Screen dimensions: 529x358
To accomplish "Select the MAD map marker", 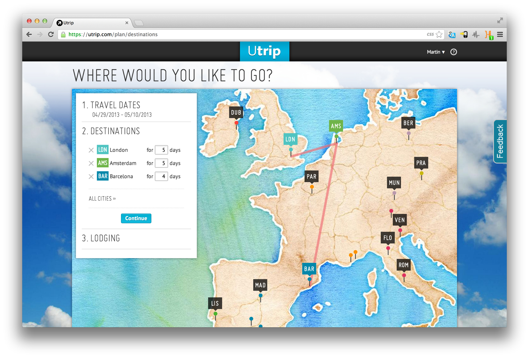I will [260, 285].
